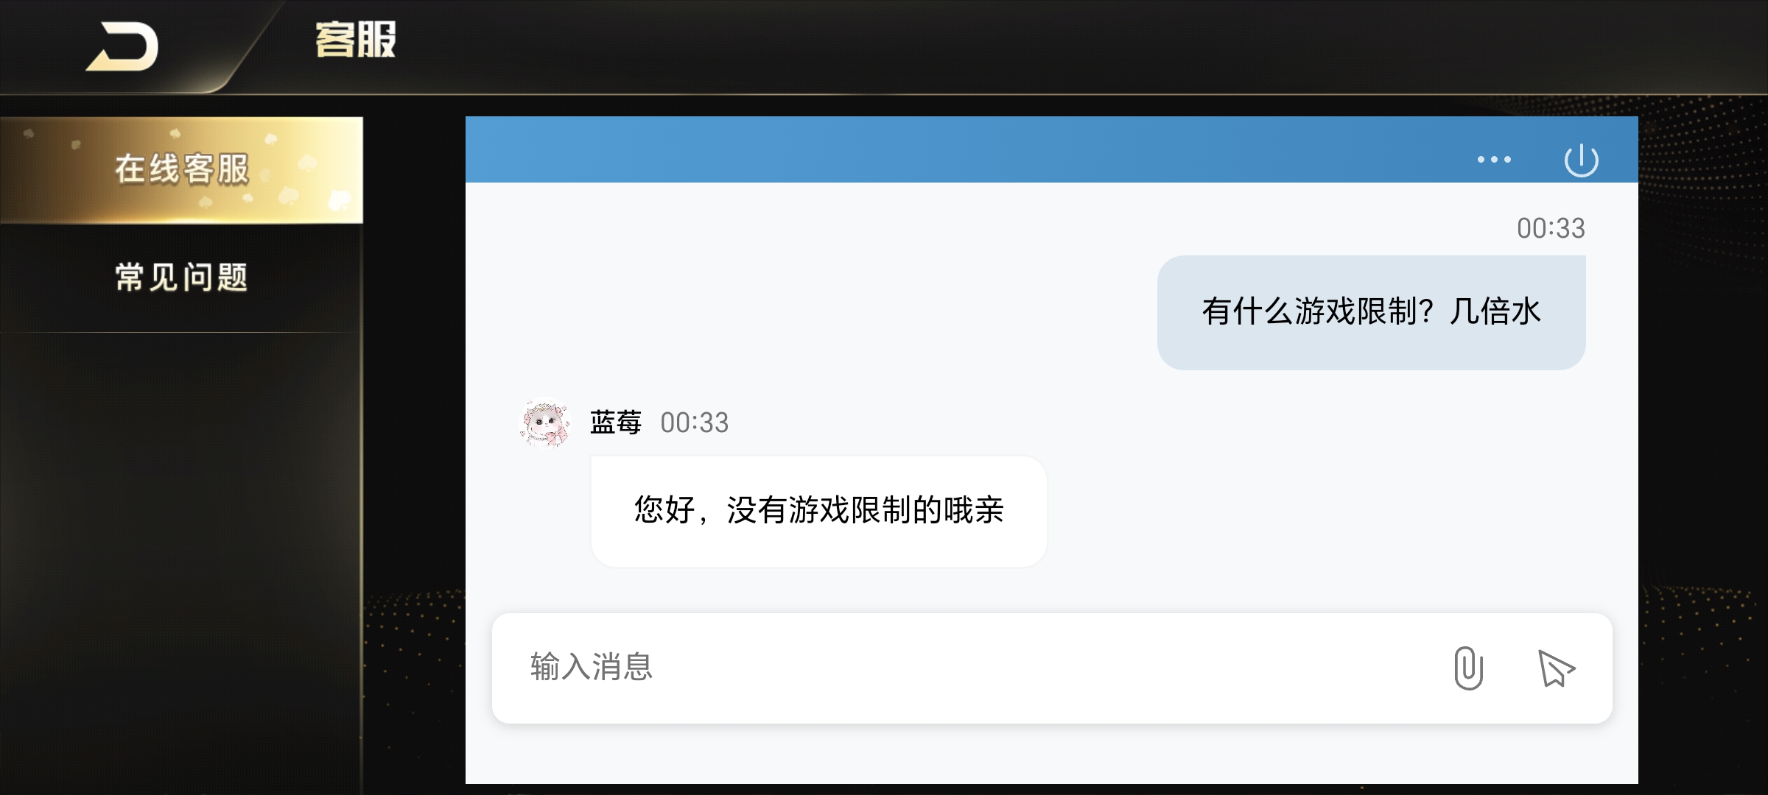View agent 蓝莓's avatar picture
The width and height of the screenshot is (1768, 795).
pyautogui.click(x=544, y=423)
